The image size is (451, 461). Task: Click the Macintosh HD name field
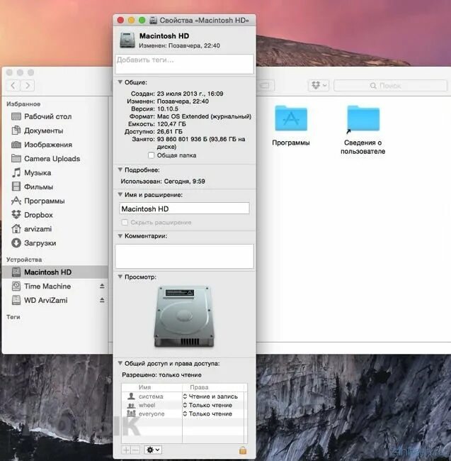click(185, 209)
